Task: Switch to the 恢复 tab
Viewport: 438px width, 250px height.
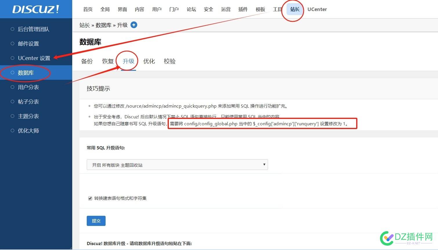Action: (108, 61)
